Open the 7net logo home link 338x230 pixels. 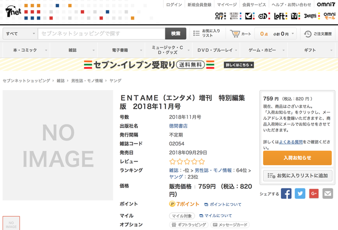click(13, 12)
